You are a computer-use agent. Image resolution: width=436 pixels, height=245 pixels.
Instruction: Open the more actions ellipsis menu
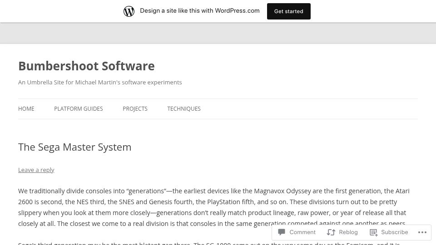tap(422, 232)
